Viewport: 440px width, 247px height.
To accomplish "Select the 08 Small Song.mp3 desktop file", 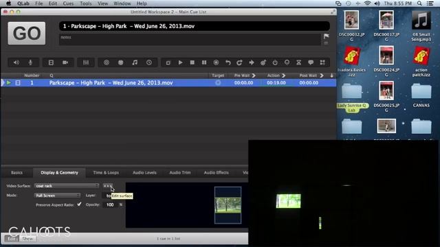I will (x=421, y=26).
